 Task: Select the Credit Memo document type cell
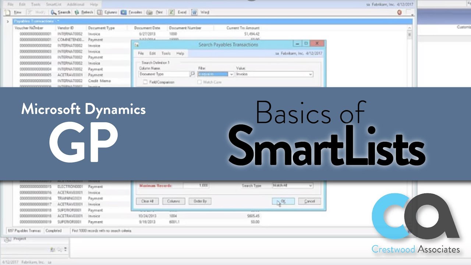99,81
